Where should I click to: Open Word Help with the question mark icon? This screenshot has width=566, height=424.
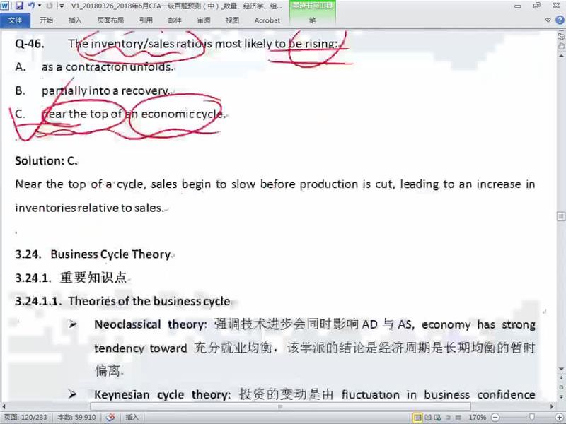[x=560, y=20]
